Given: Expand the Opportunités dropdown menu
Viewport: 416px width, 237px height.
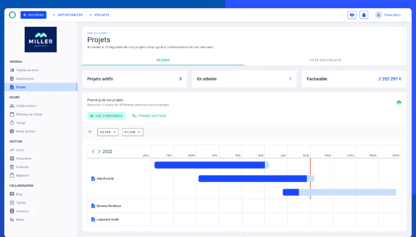Looking at the screenshot, I should coord(68,15).
